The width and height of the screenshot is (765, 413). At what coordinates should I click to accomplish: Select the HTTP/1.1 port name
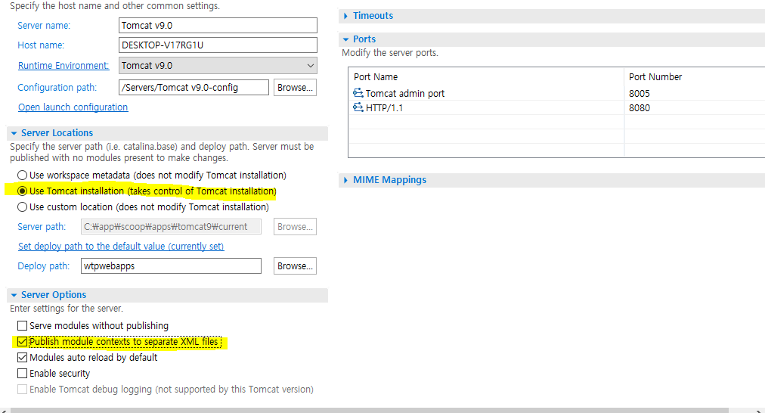point(385,108)
